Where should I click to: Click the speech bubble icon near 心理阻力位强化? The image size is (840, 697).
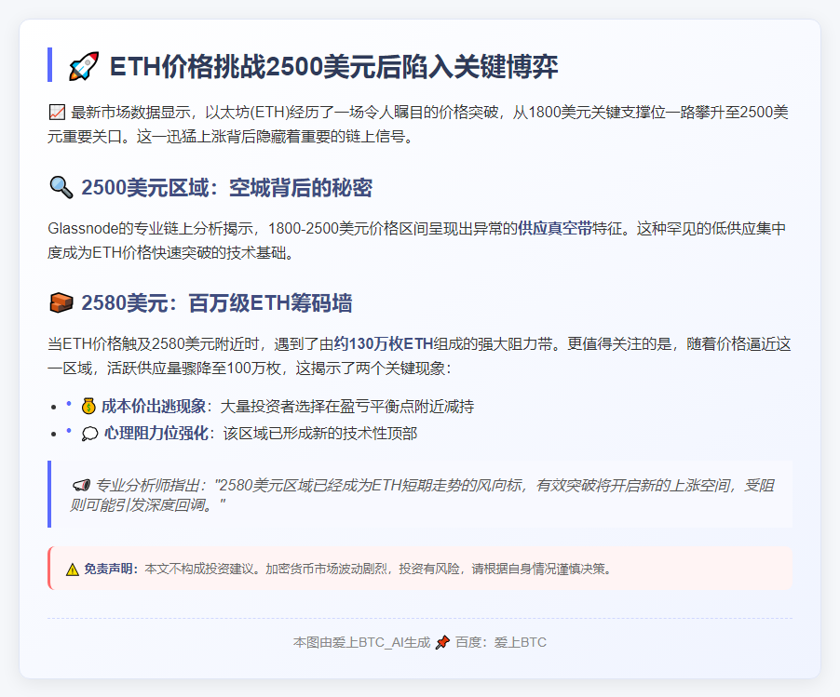tap(89, 433)
